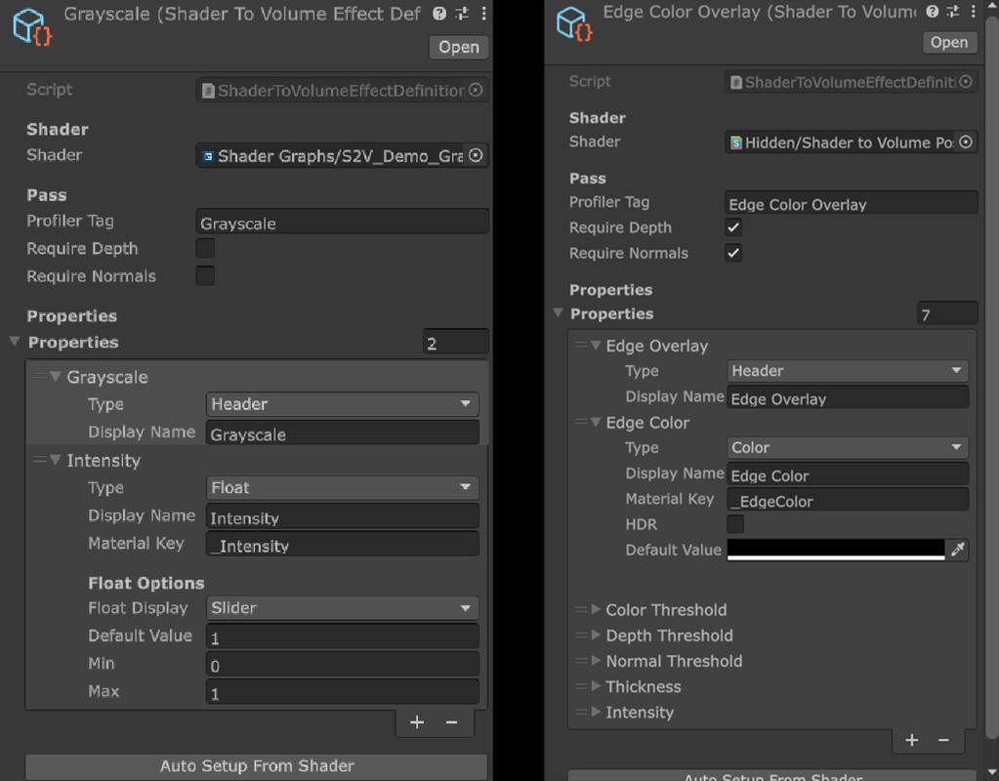Edit Max field for Intensity float options
999x781 pixels.
[342, 692]
